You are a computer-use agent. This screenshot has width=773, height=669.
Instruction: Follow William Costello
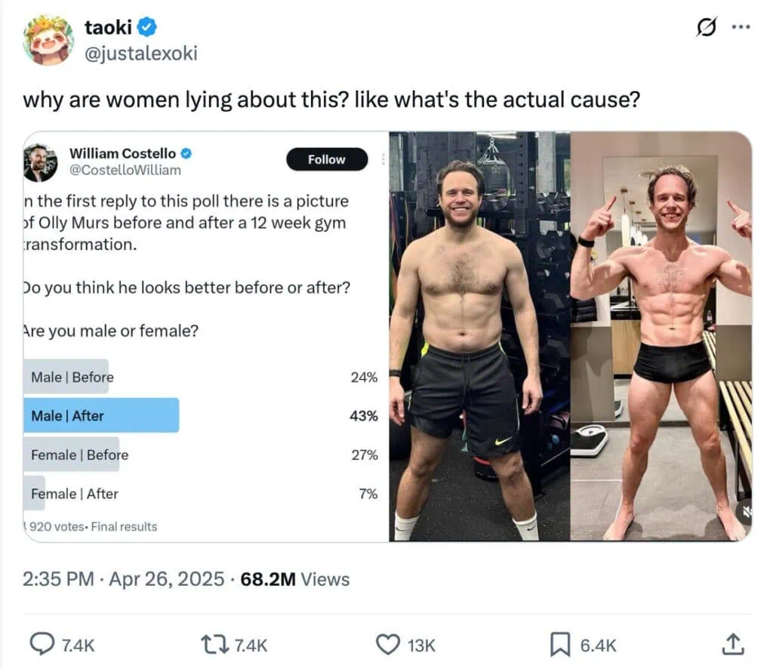point(327,159)
